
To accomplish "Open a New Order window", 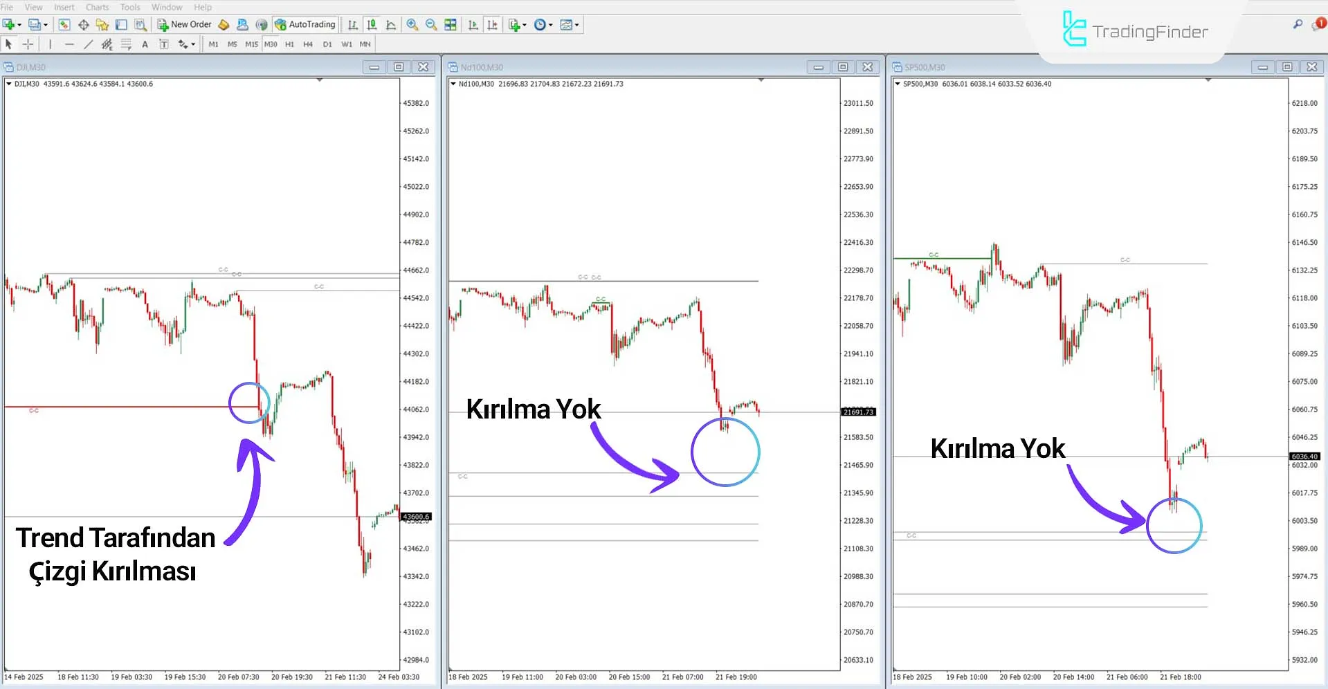I will [183, 24].
